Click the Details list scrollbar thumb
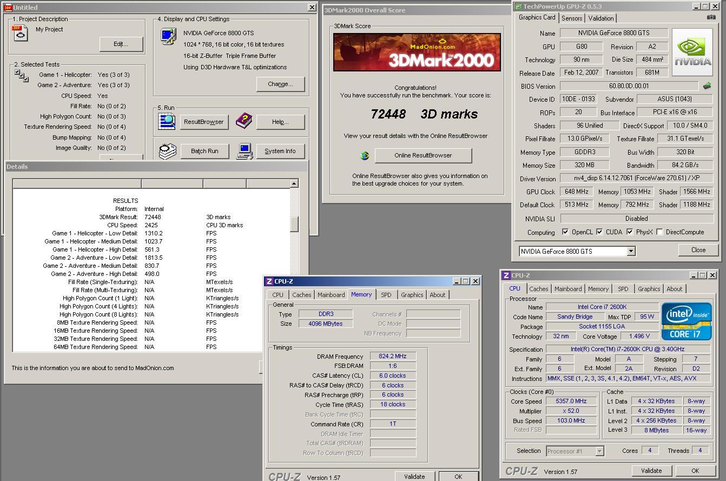 [x=294, y=224]
